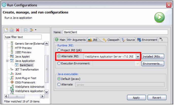The width and height of the screenshot is (188, 105).
Task: Select the Project JRE (jdk) radio button
Action: pos(59,50)
